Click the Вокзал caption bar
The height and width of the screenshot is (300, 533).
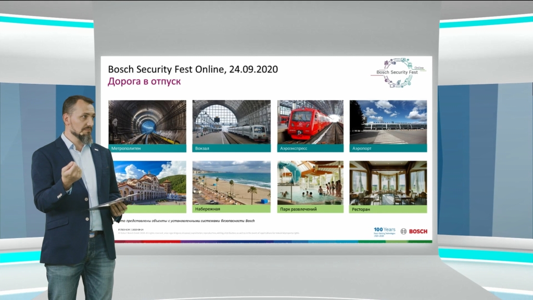point(231,148)
